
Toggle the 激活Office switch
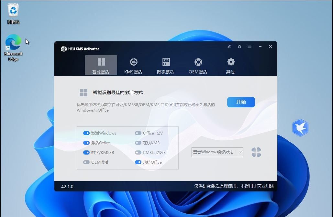click(x=86, y=143)
